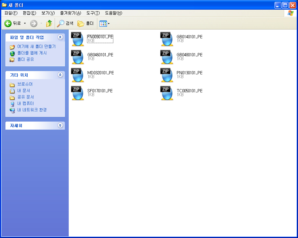
Task: Click the 자세히 panel title text
Action: (16, 126)
